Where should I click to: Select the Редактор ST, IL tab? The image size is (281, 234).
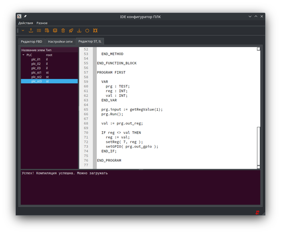90,41
